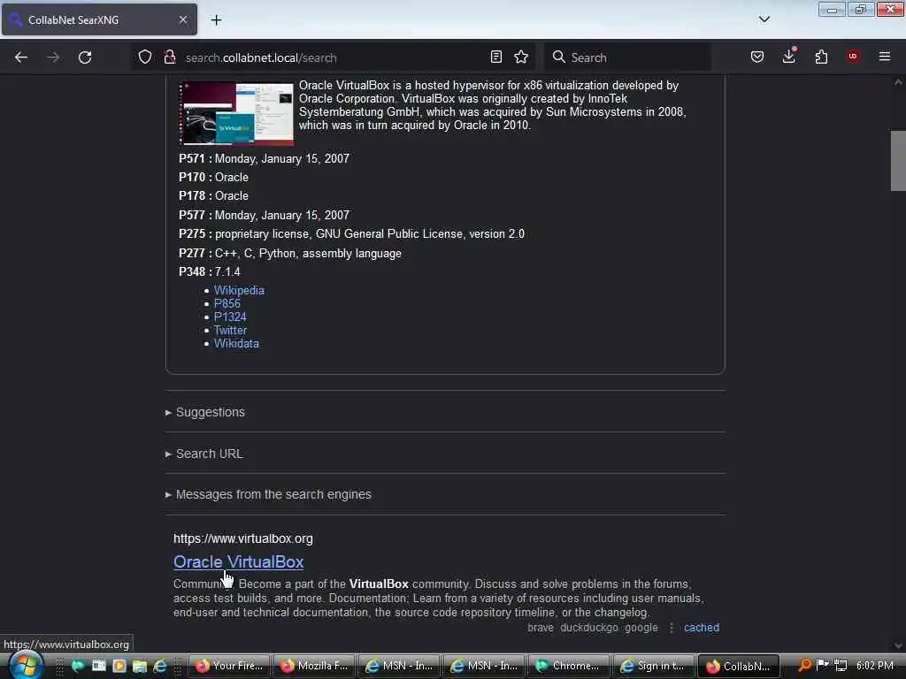Click the brave engine label

[x=541, y=628]
